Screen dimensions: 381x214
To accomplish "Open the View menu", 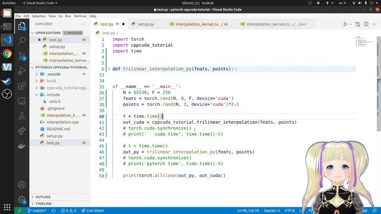I will pyautogui.click(x=52, y=16).
